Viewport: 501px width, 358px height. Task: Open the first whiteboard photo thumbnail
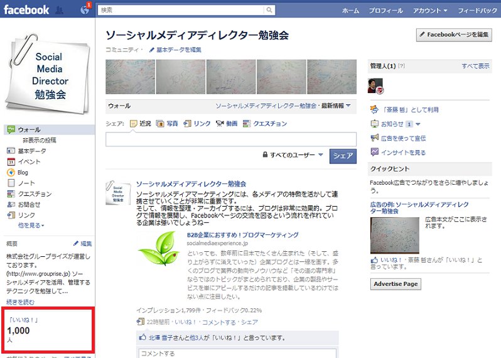point(131,77)
